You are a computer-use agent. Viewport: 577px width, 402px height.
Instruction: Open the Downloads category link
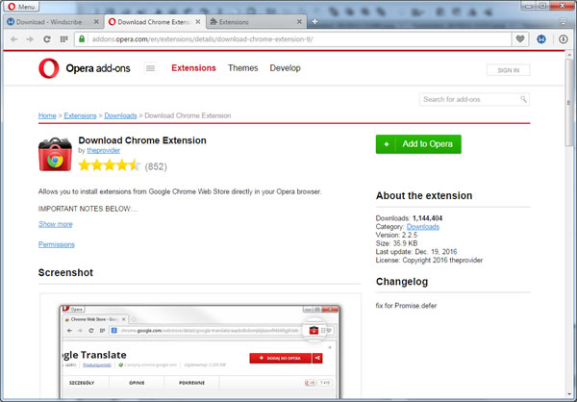pyautogui.click(x=423, y=227)
